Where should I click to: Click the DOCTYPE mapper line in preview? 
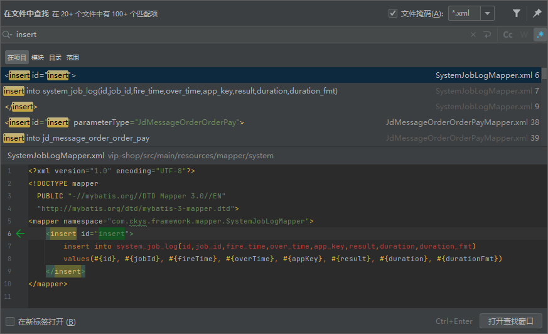click(x=63, y=183)
